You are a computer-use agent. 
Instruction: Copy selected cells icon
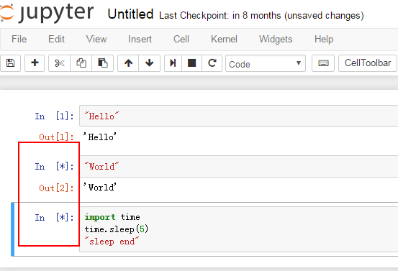81,63
